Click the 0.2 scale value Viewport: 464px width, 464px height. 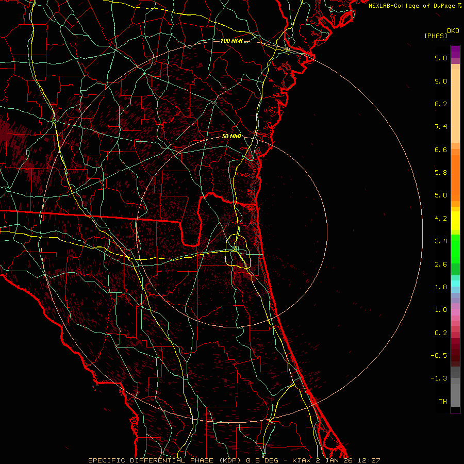coord(441,333)
